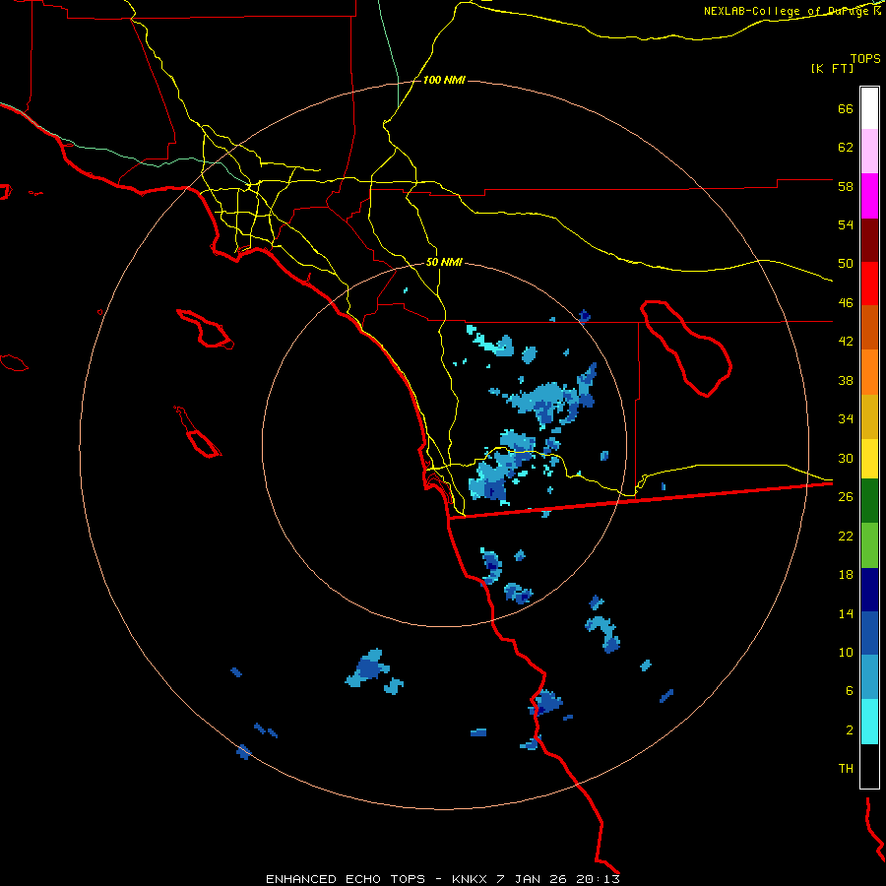Click legend value "2"
Image resolution: width=886 pixels, height=886 pixels.
(850, 730)
